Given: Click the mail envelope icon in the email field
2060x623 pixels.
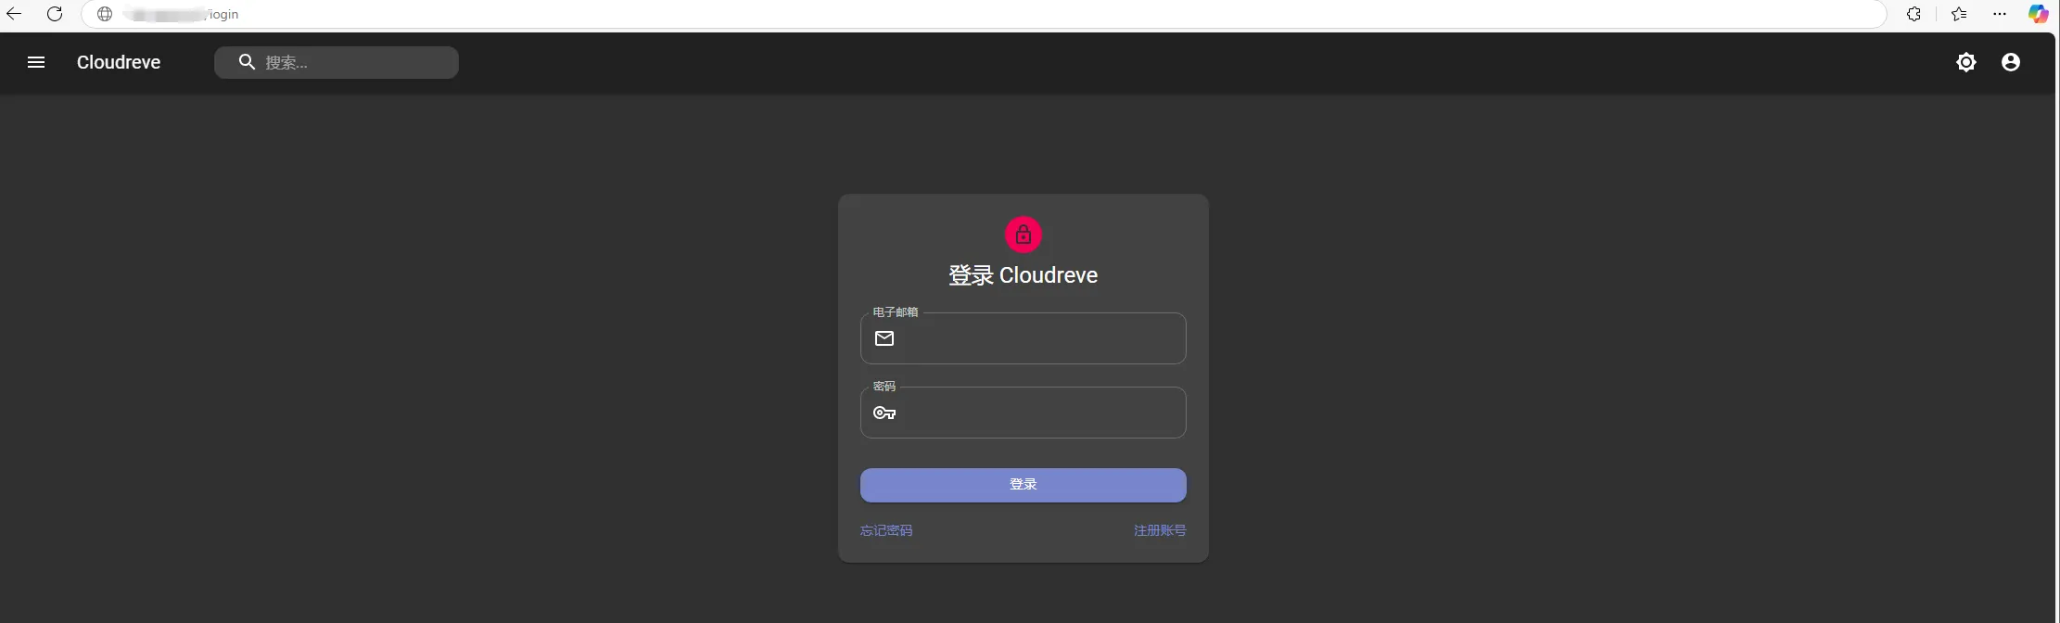Looking at the screenshot, I should tap(884, 338).
